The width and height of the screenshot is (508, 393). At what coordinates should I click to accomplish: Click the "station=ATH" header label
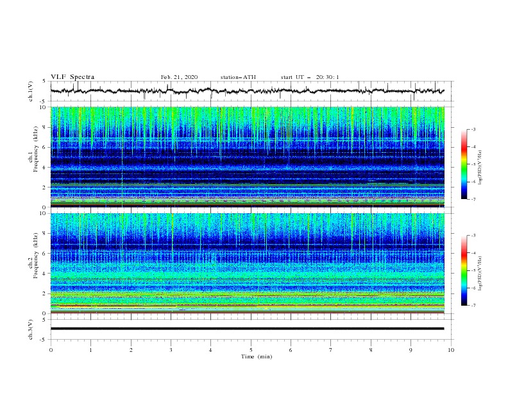238,77
